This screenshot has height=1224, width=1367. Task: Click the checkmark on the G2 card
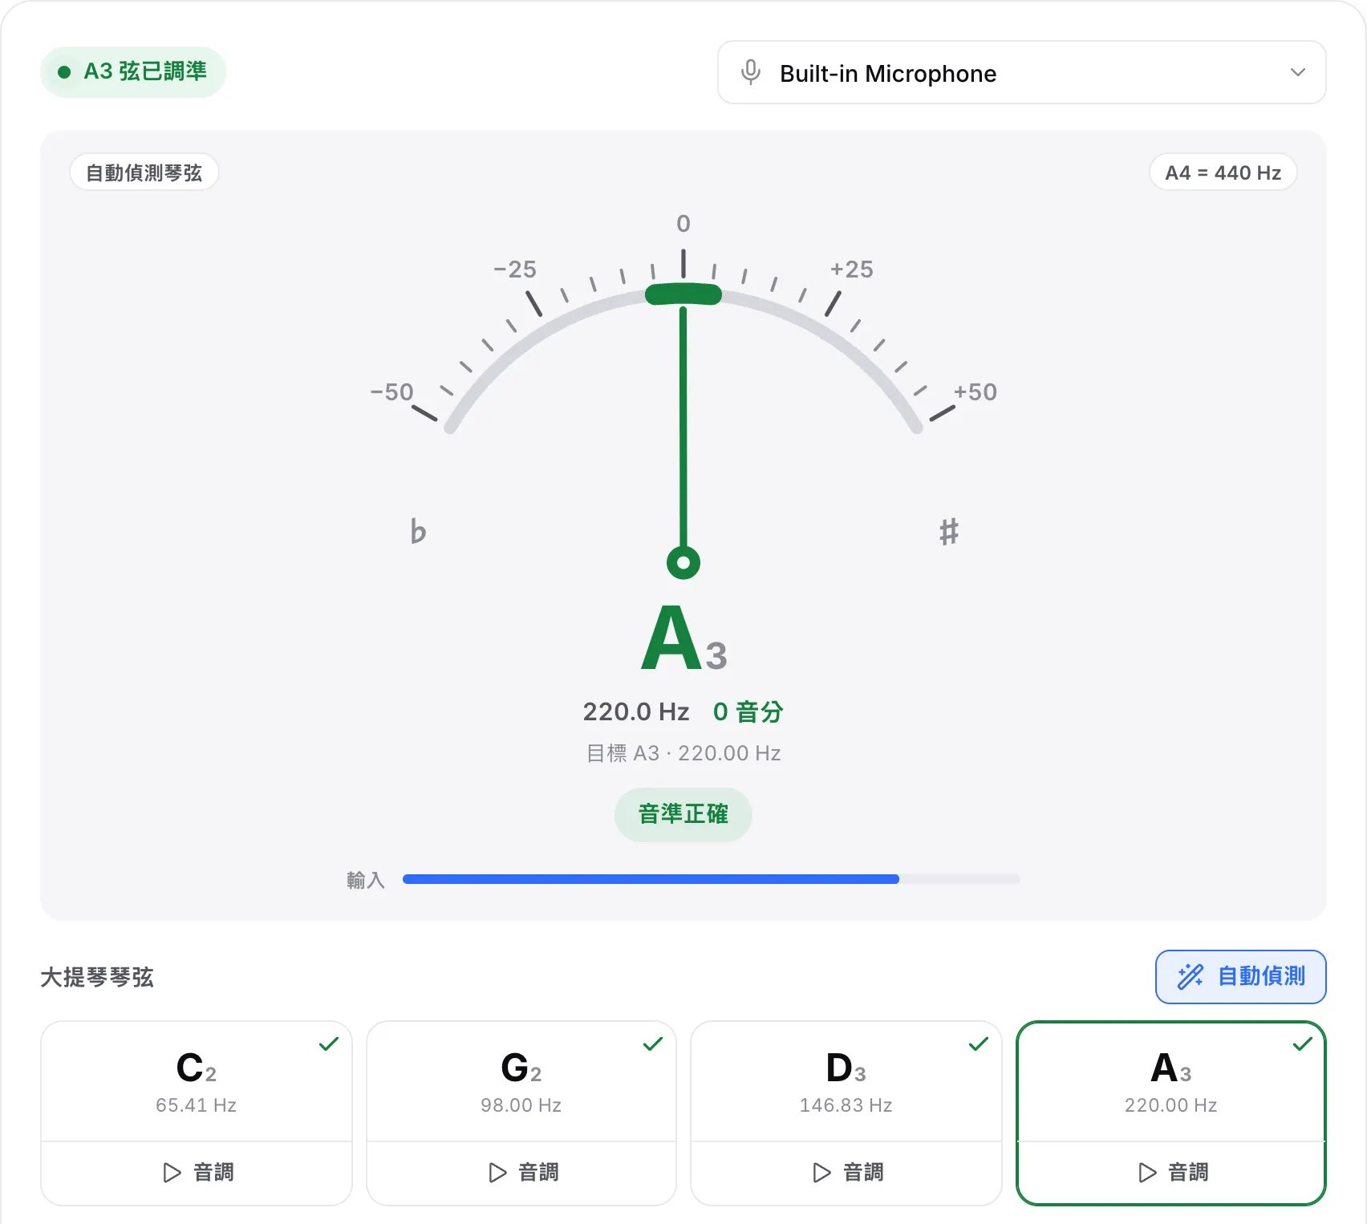[x=653, y=1044]
